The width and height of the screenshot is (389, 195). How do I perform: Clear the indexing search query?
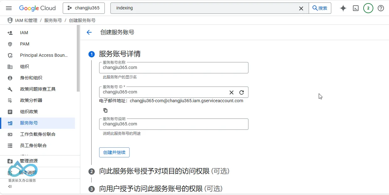[301, 8]
